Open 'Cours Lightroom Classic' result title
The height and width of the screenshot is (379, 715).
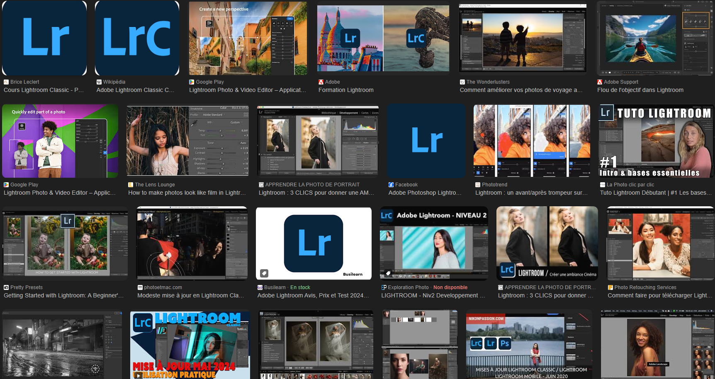click(x=44, y=90)
